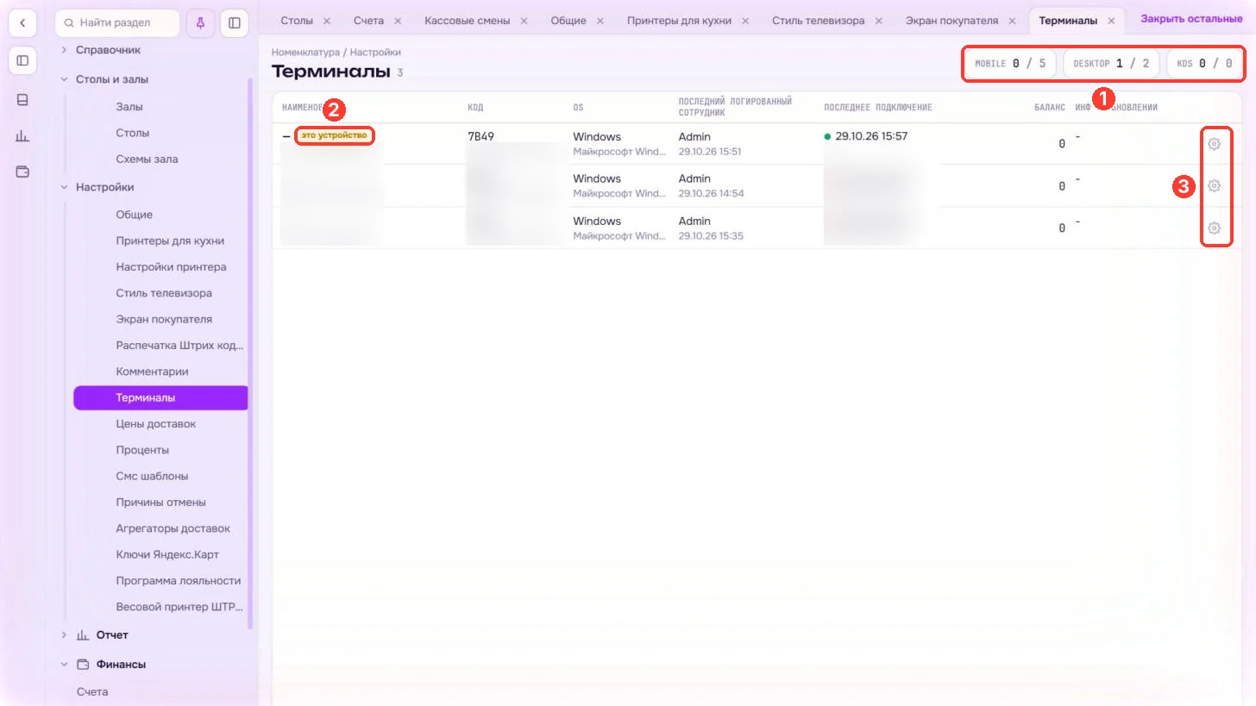
Task: Close the Стиль телевизора tab
Action: pyautogui.click(x=878, y=21)
